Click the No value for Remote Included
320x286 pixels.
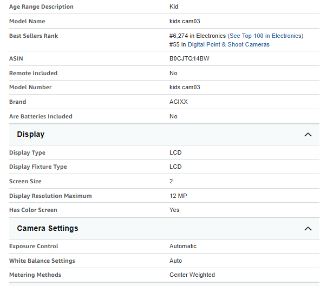coord(173,73)
